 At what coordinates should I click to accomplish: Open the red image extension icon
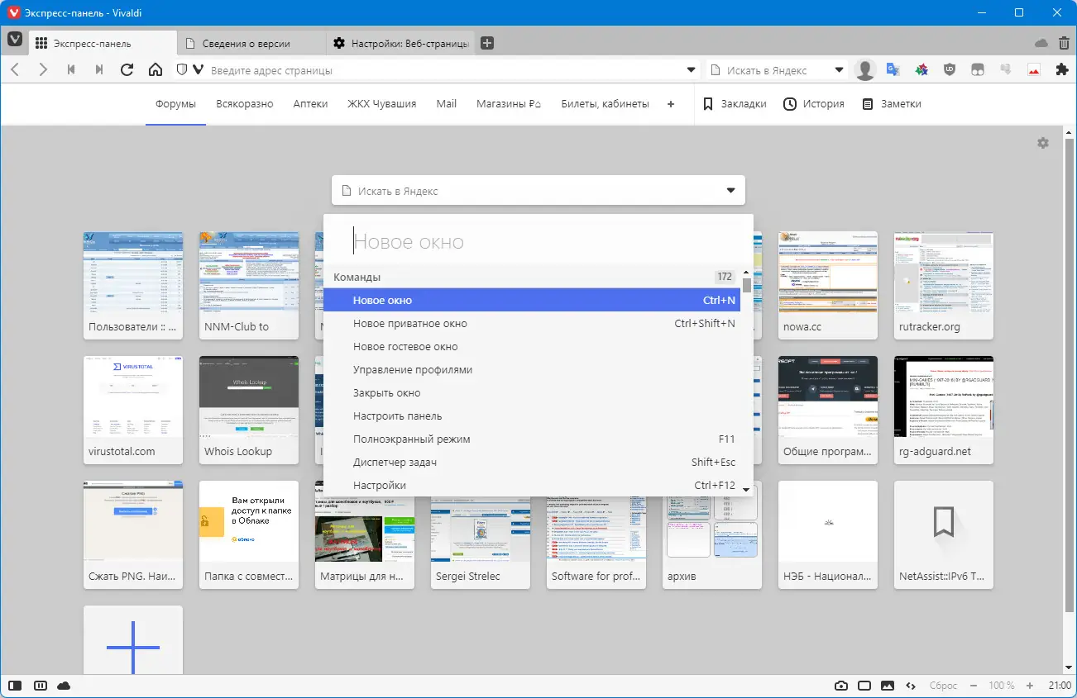(1034, 70)
